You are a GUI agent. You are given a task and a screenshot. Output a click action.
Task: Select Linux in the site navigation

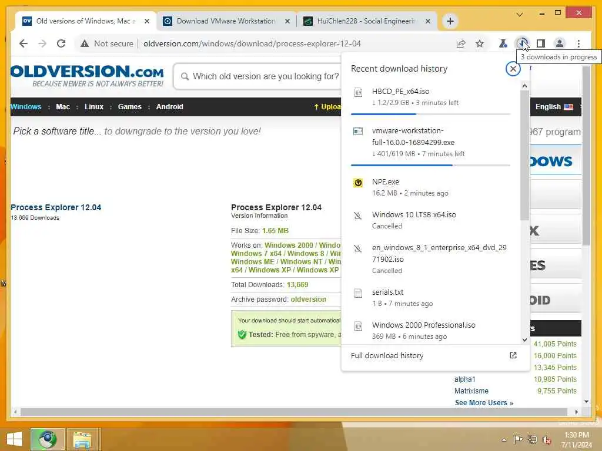tap(94, 107)
